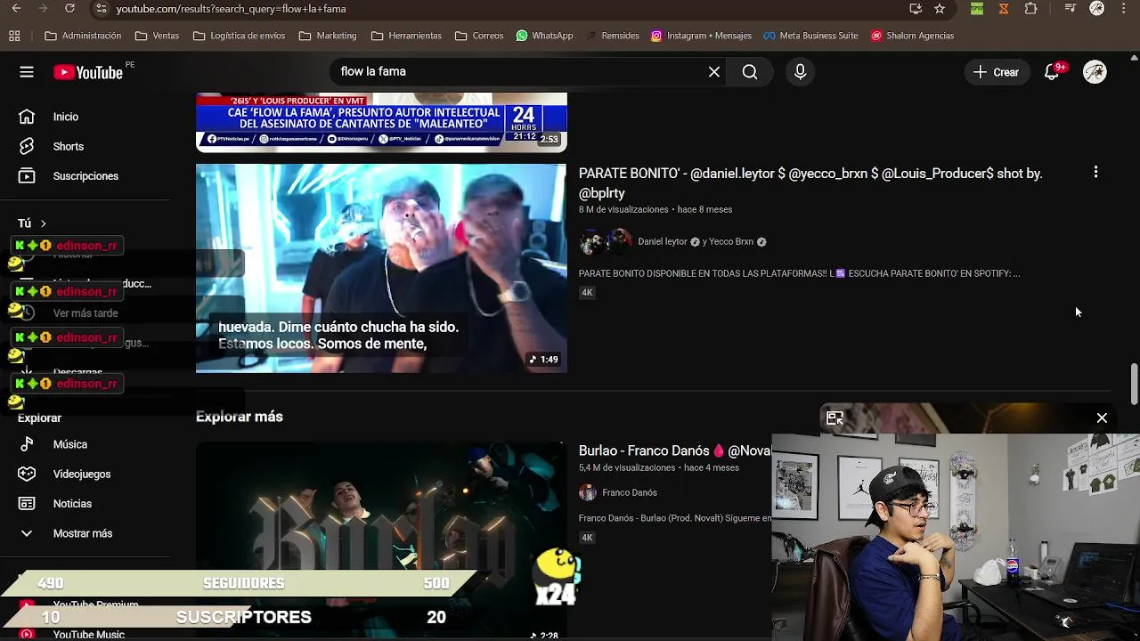This screenshot has height=641, width=1140.
Task: Open the Daniel leytor channel link
Action: 663,241
